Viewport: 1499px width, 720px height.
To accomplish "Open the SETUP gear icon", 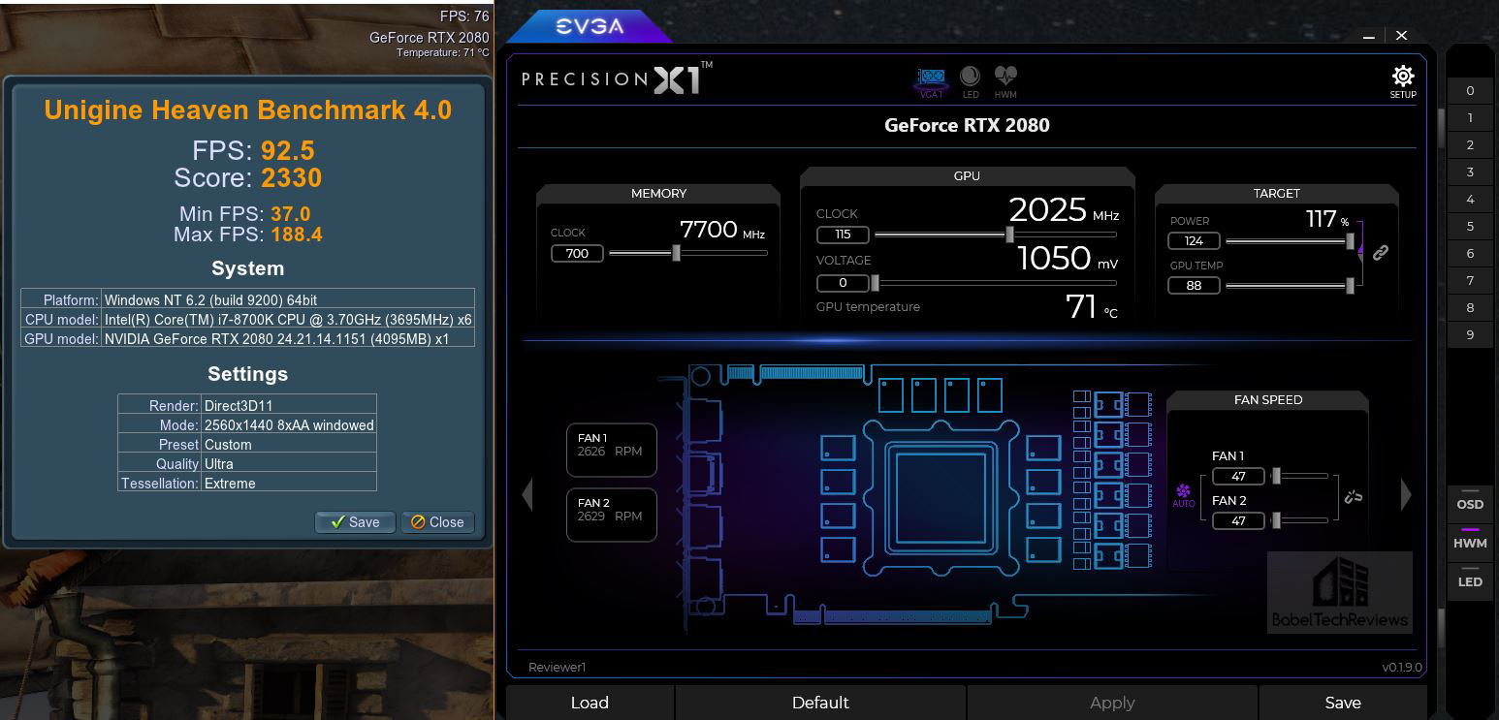I will coord(1403,81).
